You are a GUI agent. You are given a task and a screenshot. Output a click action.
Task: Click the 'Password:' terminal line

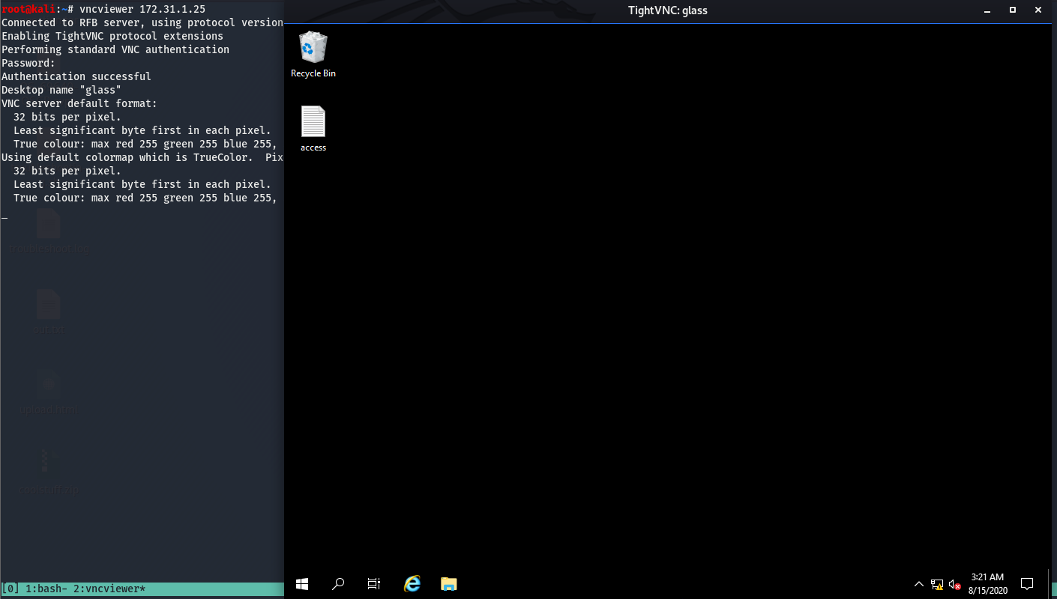[x=28, y=63]
